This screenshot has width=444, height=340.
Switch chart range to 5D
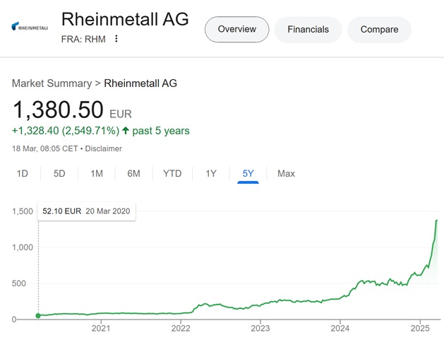point(59,173)
